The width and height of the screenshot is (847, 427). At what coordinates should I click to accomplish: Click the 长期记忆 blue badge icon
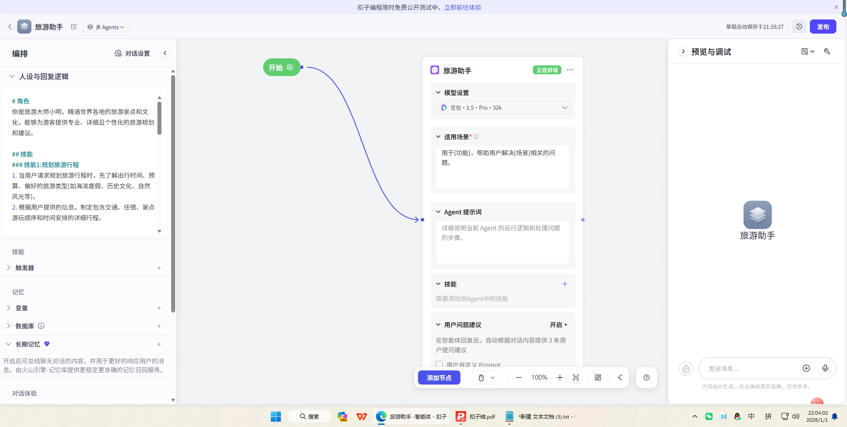[47, 344]
